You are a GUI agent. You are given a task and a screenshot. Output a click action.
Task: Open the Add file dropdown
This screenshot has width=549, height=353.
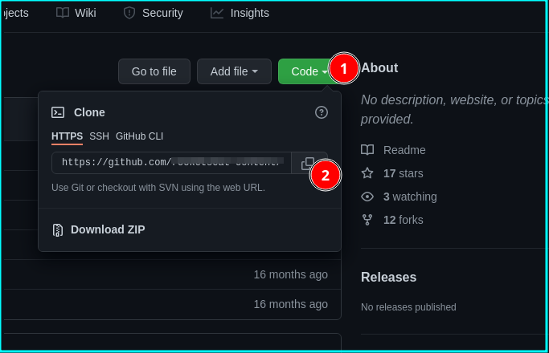click(234, 71)
